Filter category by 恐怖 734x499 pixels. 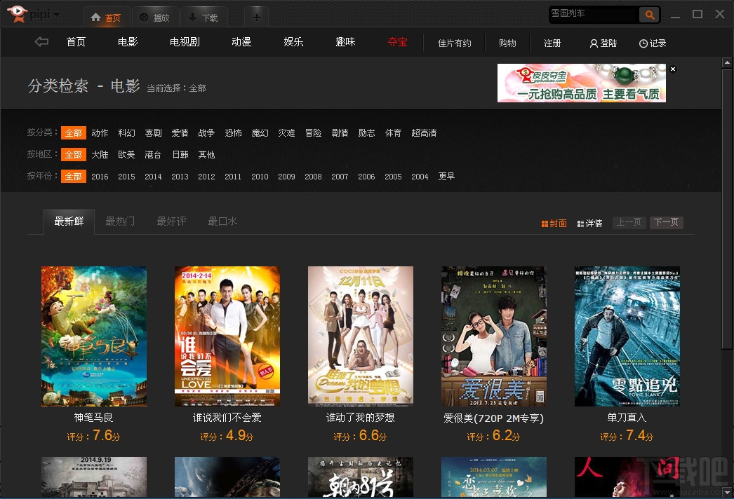[x=233, y=133]
